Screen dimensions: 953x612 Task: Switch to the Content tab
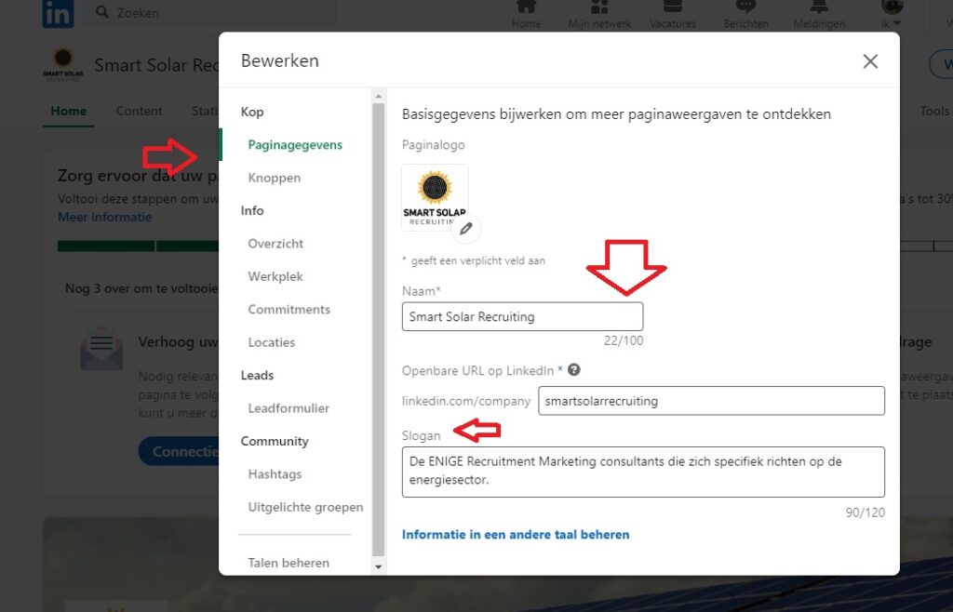click(x=139, y=111)
